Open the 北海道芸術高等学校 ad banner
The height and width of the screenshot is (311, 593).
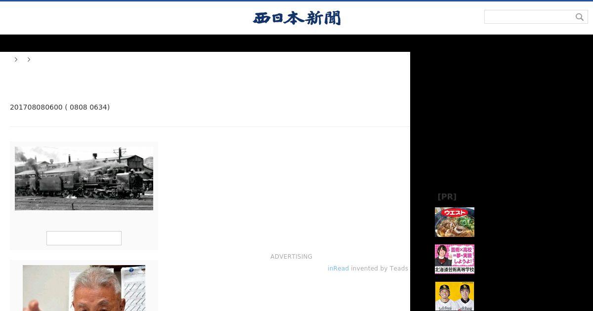455,259
